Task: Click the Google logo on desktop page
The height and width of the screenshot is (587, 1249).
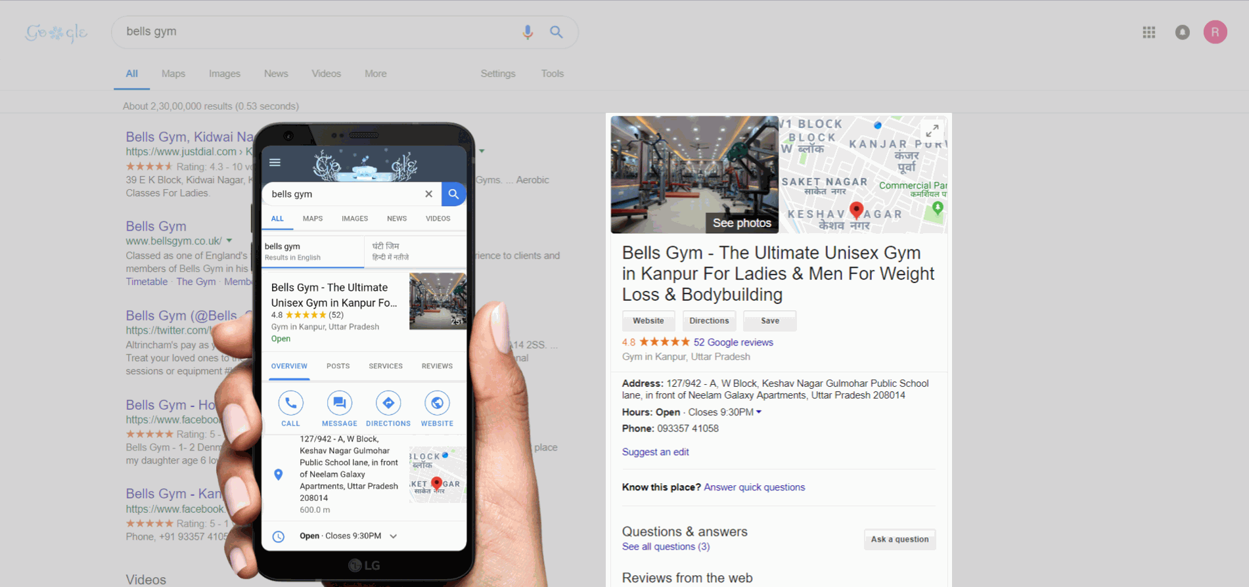Action: (57, 33)
